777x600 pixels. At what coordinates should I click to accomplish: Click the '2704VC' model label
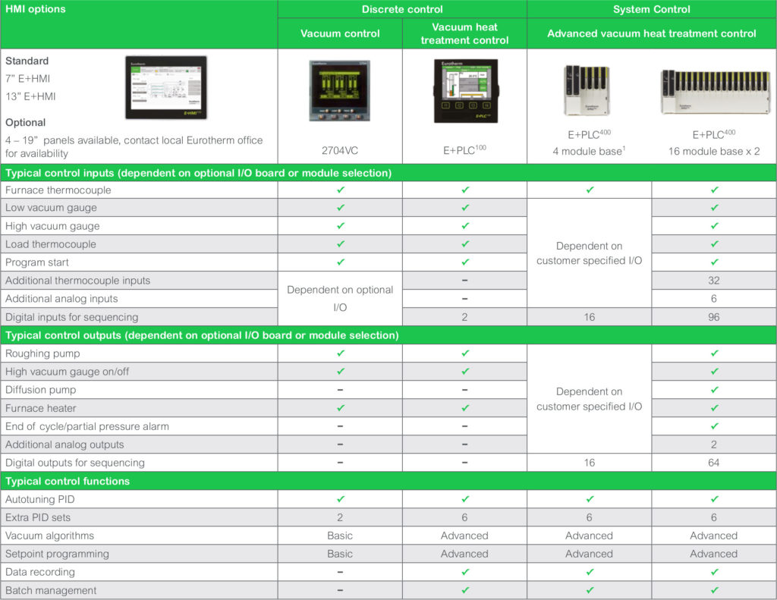point(340,150)
